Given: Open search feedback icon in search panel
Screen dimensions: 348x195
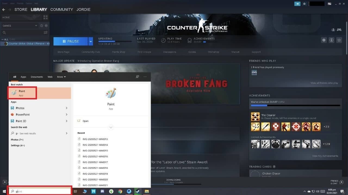Looking at the screenshot, I should click(138, 77).
